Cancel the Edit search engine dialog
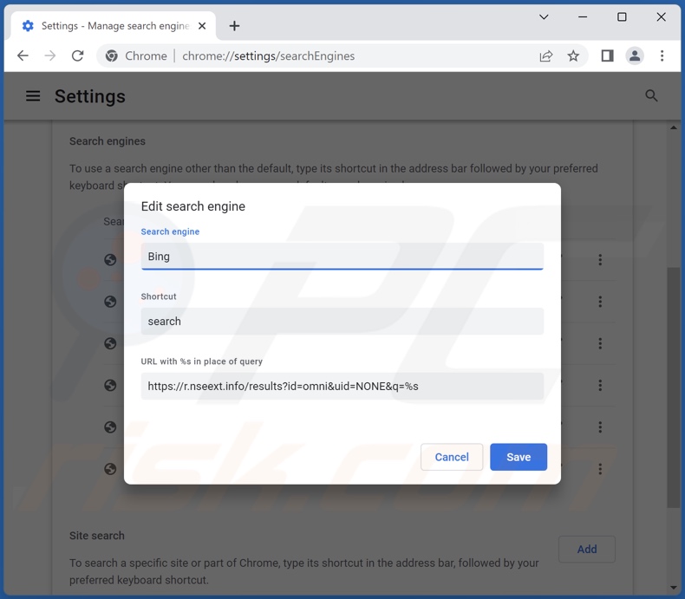This screenshot has height=599, width=685. (452, 457)
